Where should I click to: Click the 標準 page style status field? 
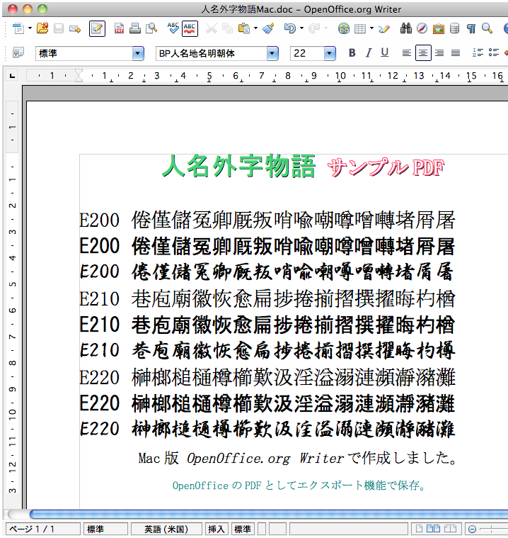[106, 529]
